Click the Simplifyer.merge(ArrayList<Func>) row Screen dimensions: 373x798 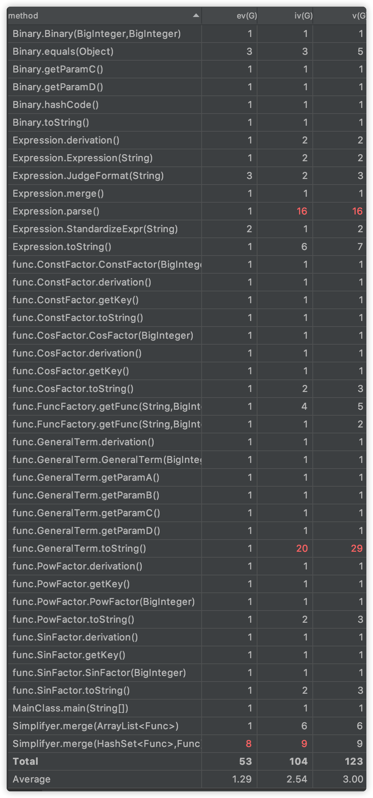coord(186,726)
